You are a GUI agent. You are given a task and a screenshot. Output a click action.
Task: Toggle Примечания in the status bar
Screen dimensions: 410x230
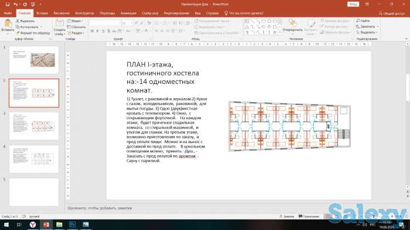(309, 217)
